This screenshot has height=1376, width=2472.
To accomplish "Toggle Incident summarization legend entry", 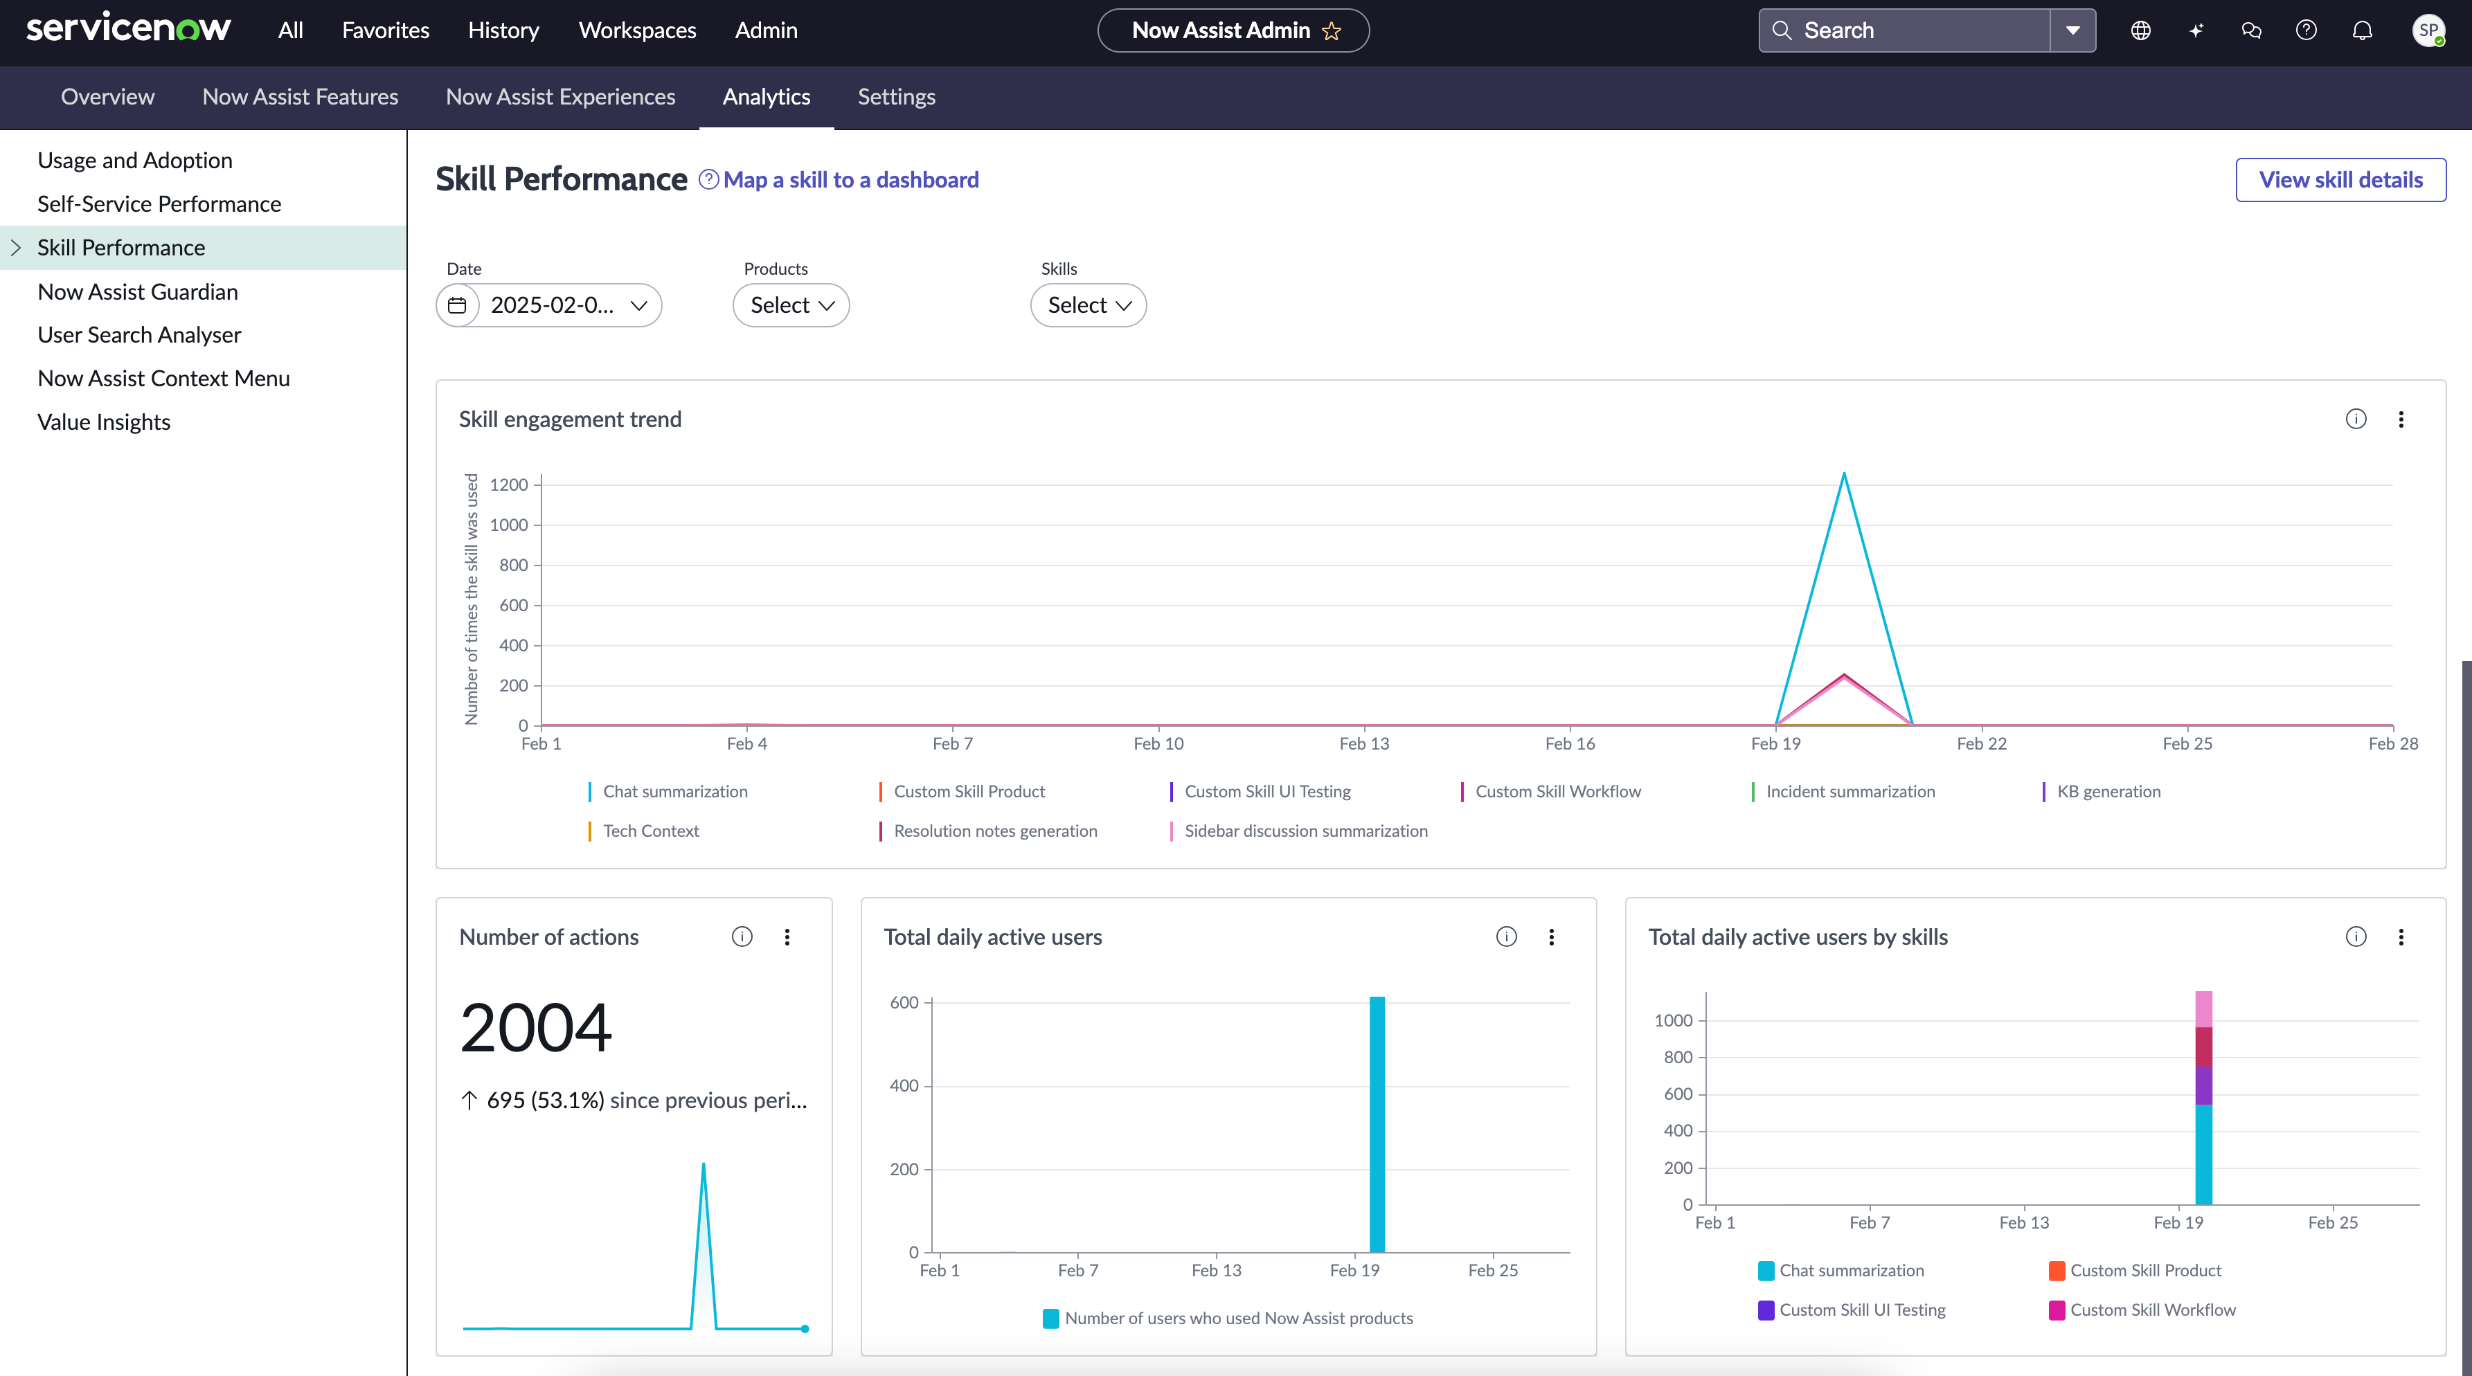I will 1843,792.
